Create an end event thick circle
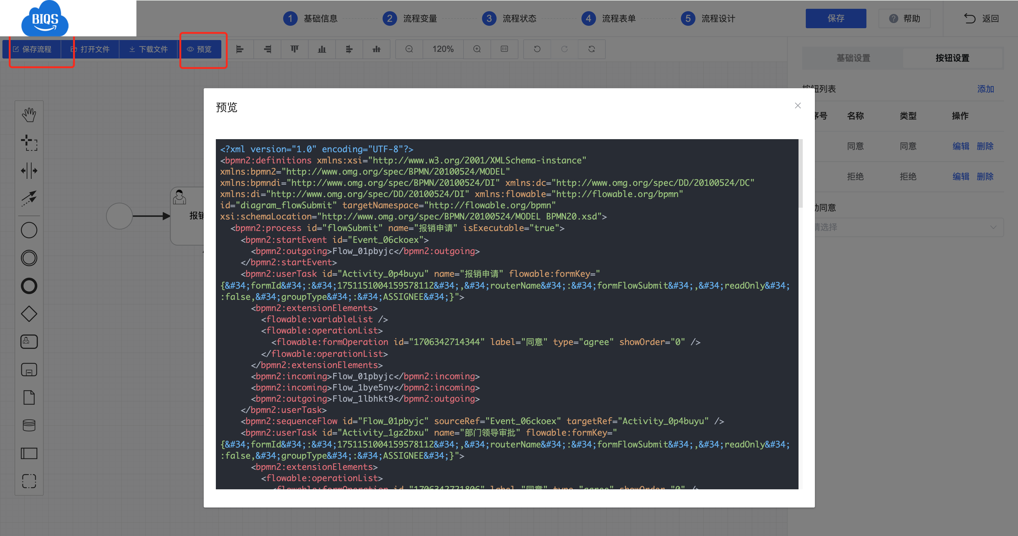The width and height of the screenshot is (1018, 536). tap(29, 286)
